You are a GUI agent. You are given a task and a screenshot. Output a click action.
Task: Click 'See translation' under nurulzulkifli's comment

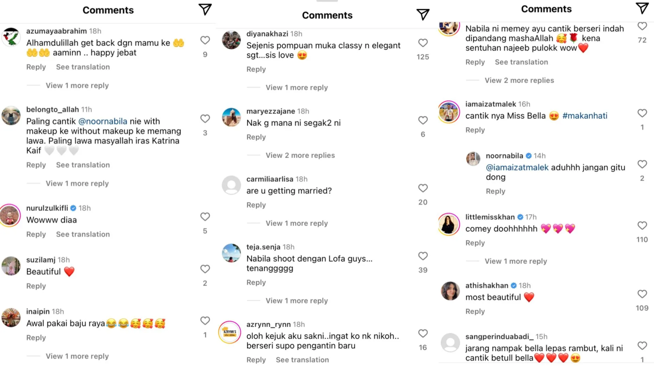click(x=83, y=234)
